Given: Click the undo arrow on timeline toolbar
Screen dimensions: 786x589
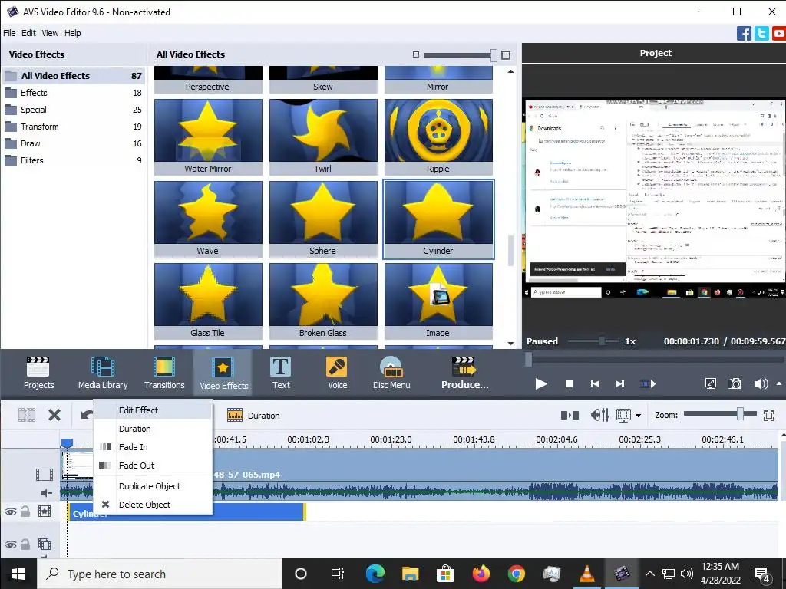Looking at the screenshot, I should pos(87,415).
